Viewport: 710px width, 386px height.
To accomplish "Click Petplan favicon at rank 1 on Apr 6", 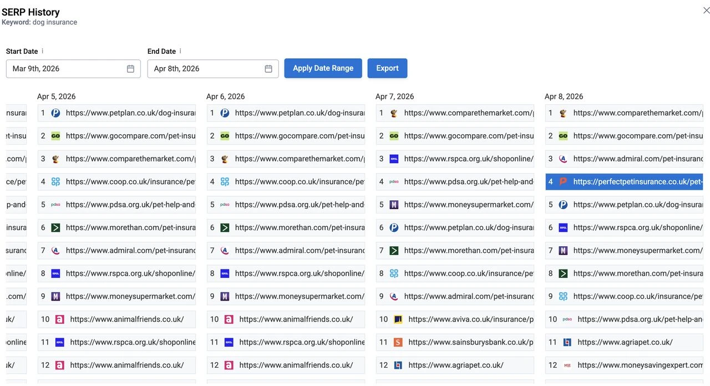I will pyautogui.click(x=225, y=113).
